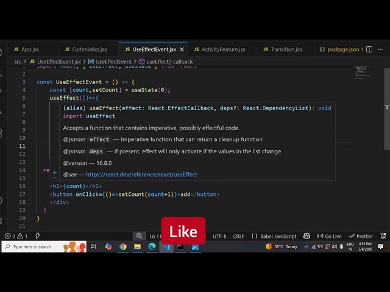This screenshot has width=390, height=292.
Task: Click the Windows taskbar search box
Action: click(44, 246)
